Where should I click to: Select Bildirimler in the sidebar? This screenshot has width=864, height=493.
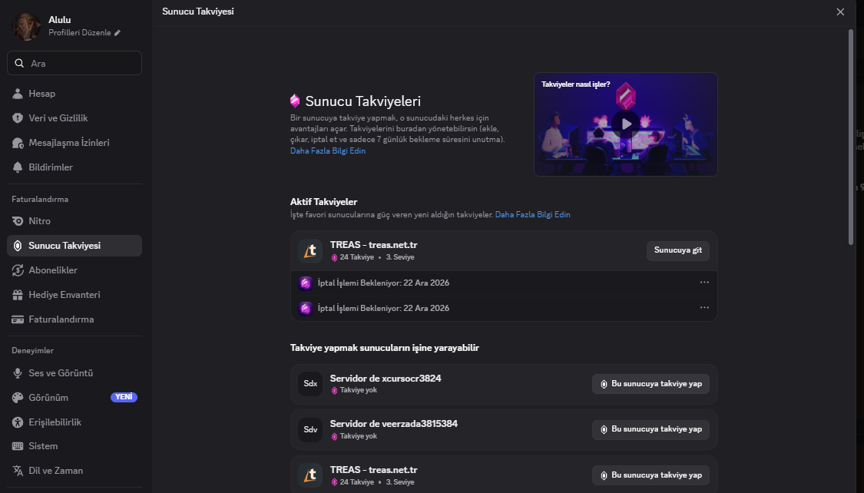pos(74,167)
